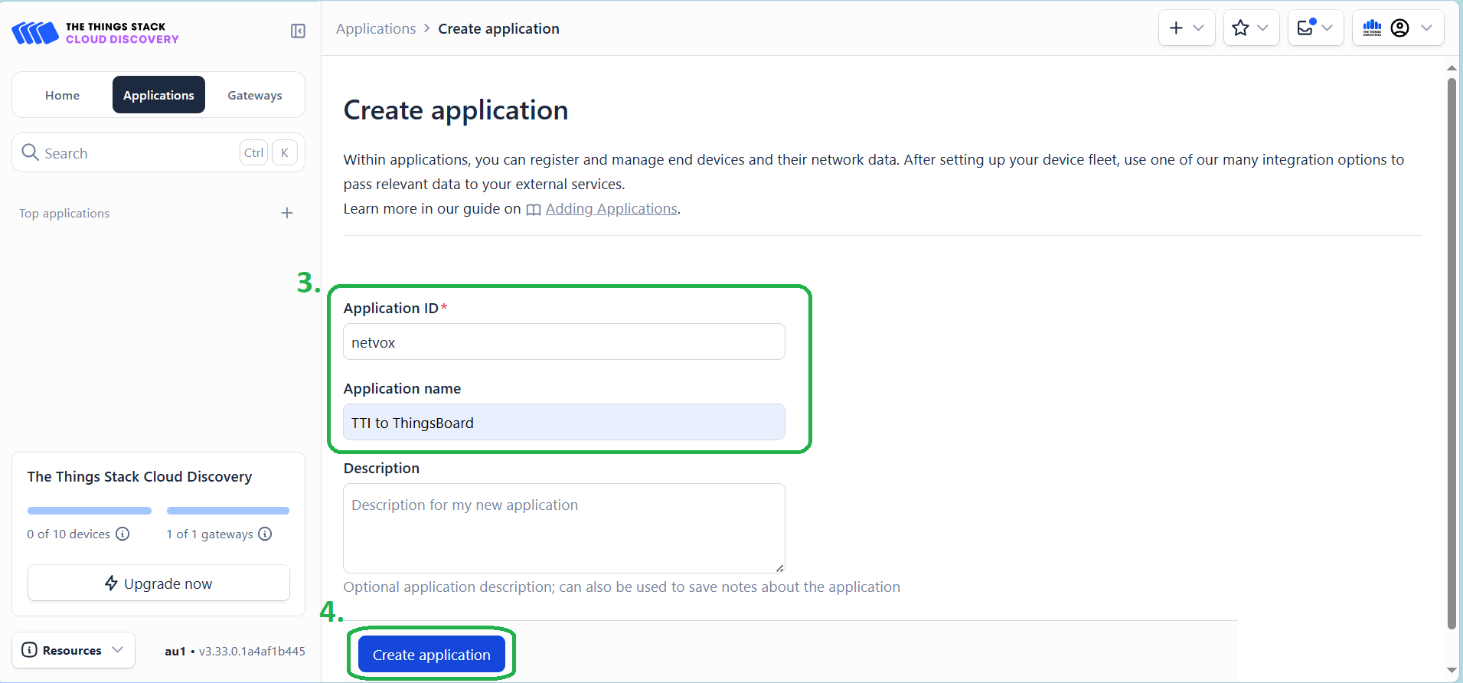Collapse the sidebar with the panel icon

(x=298, y=31)
